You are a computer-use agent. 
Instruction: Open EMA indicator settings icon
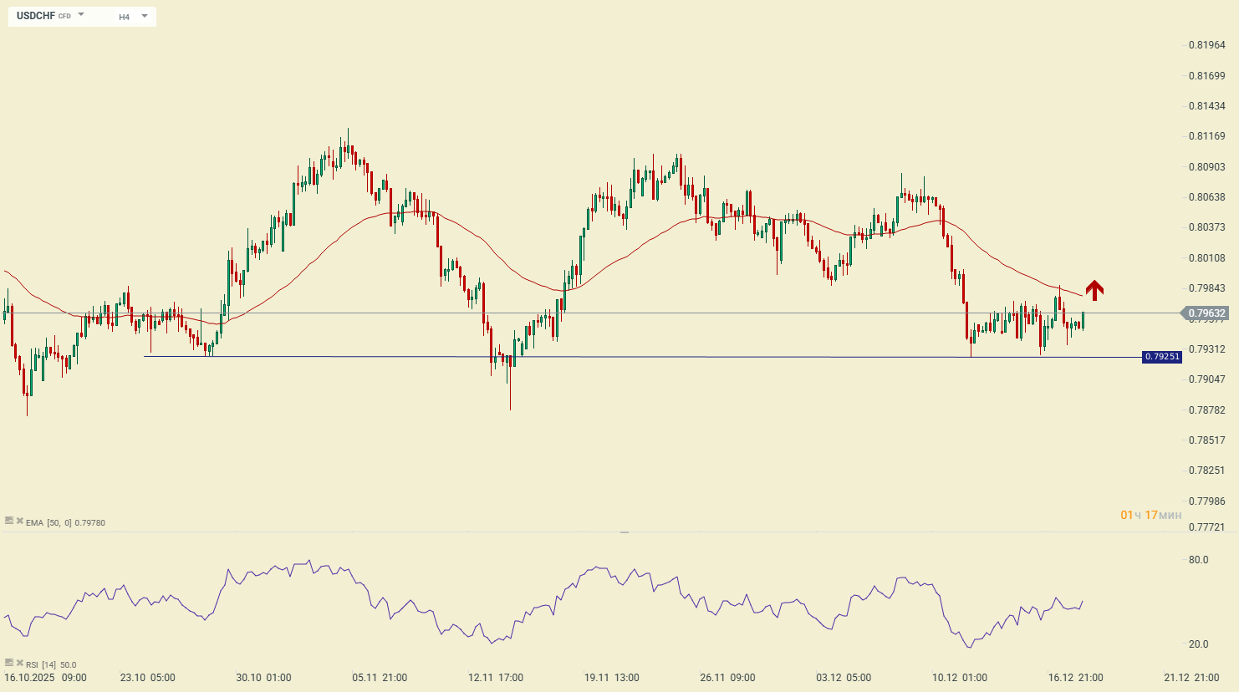pos(9,522)
